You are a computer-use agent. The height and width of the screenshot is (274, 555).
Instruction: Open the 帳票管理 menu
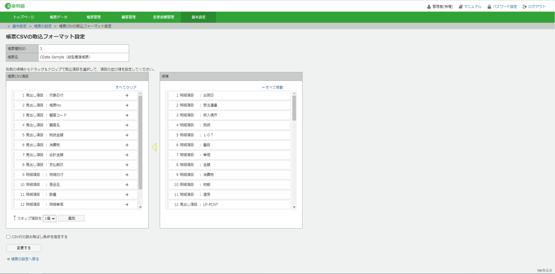[93, 17]
